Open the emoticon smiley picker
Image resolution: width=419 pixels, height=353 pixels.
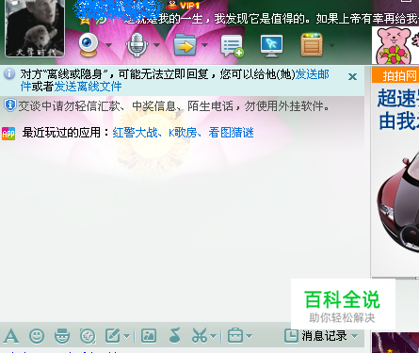[37, 336]
